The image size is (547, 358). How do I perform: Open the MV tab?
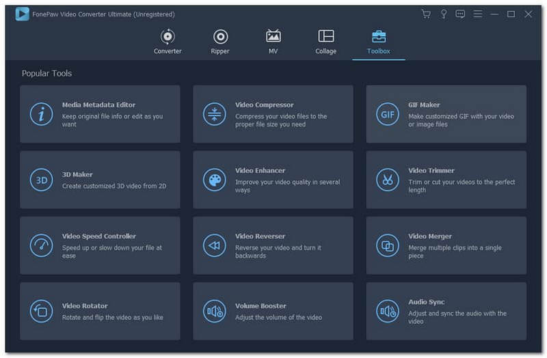pyautogui.click(x=273, y=42)
